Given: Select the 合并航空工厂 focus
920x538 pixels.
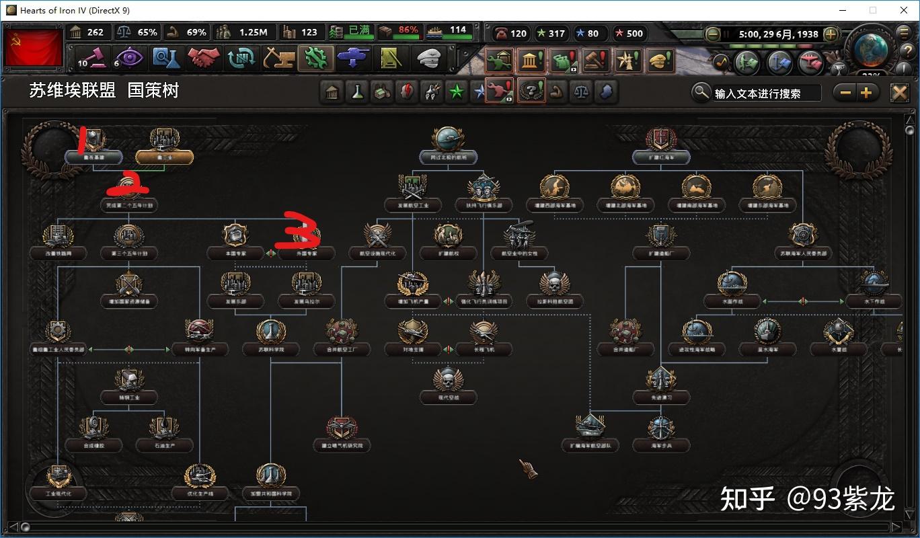Looking at the screenshot, I should 342,339.
